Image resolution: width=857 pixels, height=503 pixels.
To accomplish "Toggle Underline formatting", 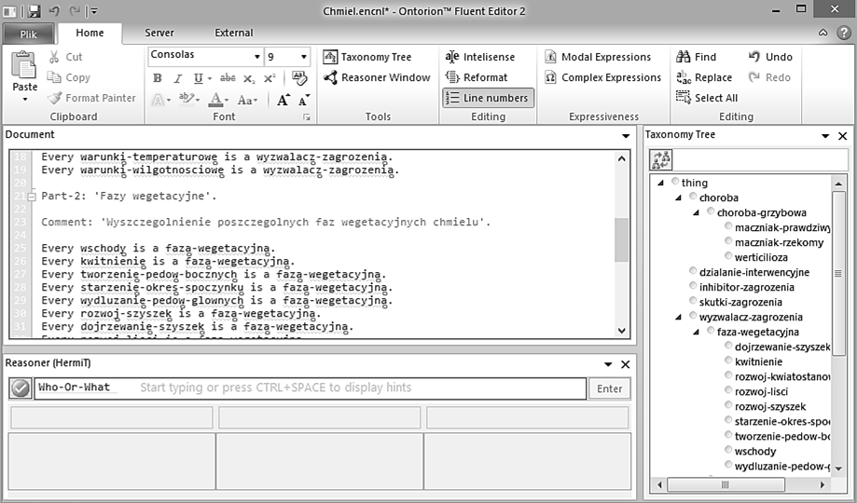I will (x=198, y=78).
